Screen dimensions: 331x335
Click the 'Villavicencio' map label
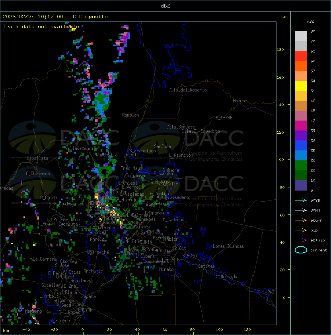81,148
